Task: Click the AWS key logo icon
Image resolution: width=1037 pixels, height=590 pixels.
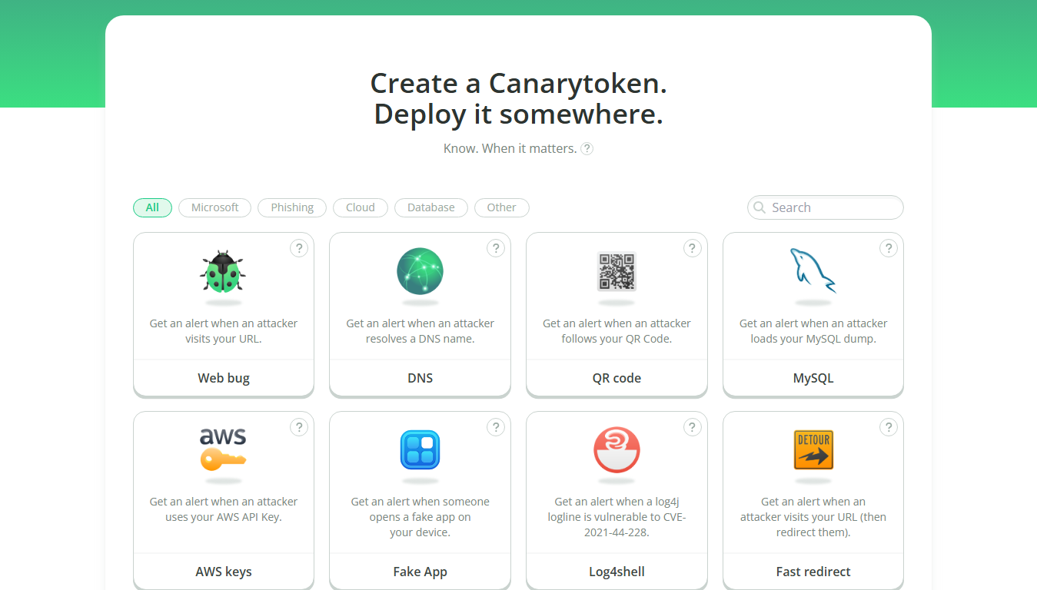Action: [x=223, y=449]
